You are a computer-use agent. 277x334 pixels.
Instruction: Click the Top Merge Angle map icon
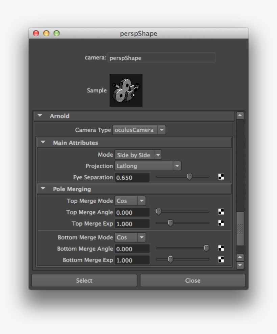221,212
